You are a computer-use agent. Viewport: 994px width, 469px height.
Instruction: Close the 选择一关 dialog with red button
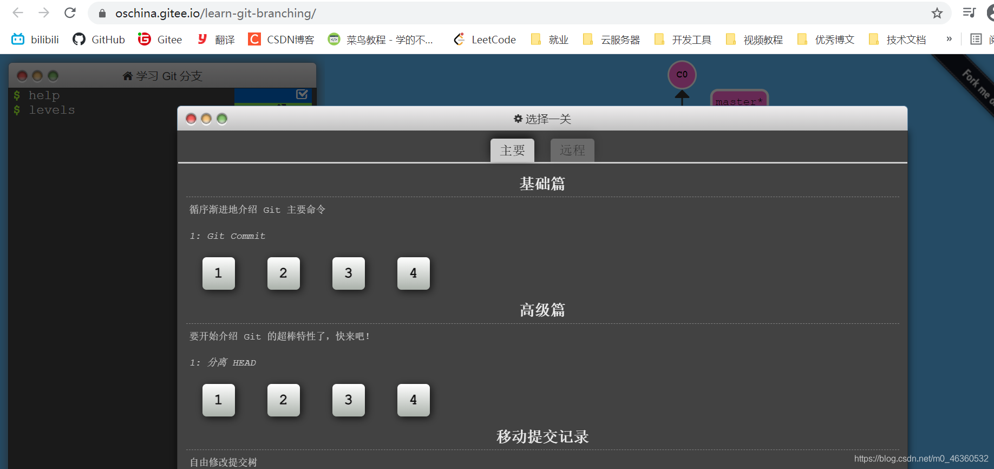coord(191,119)
